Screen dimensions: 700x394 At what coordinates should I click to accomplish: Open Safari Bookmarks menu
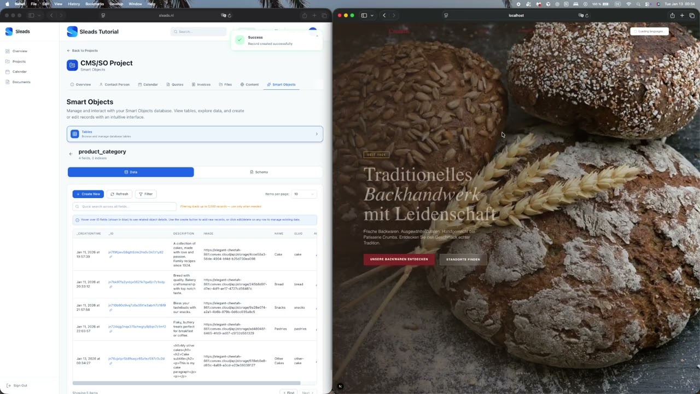click(x=95, y=4)
